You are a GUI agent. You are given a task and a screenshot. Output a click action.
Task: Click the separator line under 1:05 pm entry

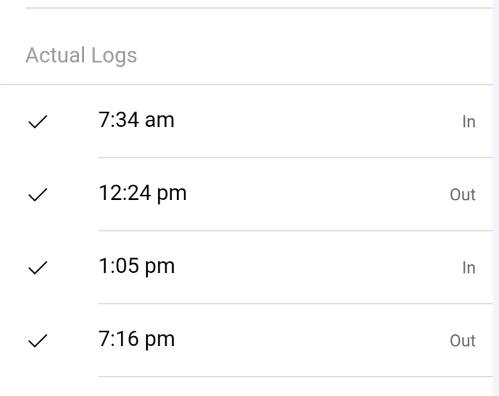coord(294,304)
